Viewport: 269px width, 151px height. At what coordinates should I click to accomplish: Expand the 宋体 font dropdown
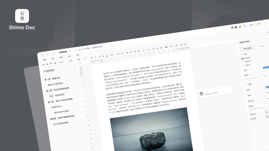pos(79,60)
